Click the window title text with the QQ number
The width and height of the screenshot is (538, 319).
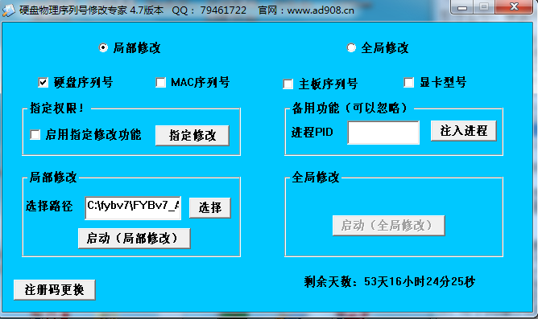[187, 10]
